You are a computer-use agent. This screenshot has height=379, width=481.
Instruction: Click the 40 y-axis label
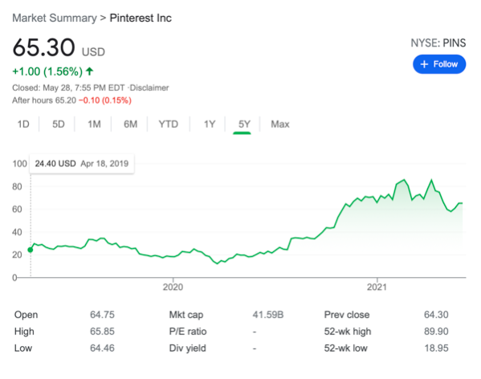pos(17,232)
